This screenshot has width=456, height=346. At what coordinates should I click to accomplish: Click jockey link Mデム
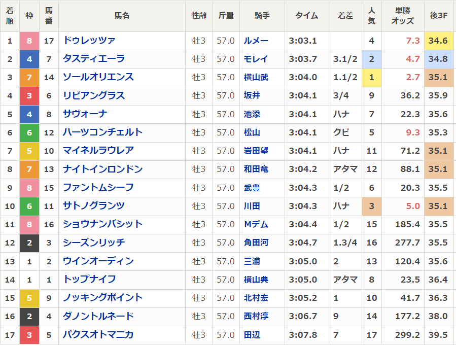[256, 224]
